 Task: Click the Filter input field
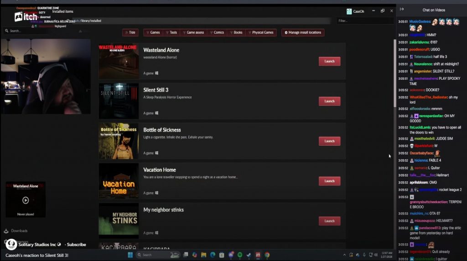(365, 21)
